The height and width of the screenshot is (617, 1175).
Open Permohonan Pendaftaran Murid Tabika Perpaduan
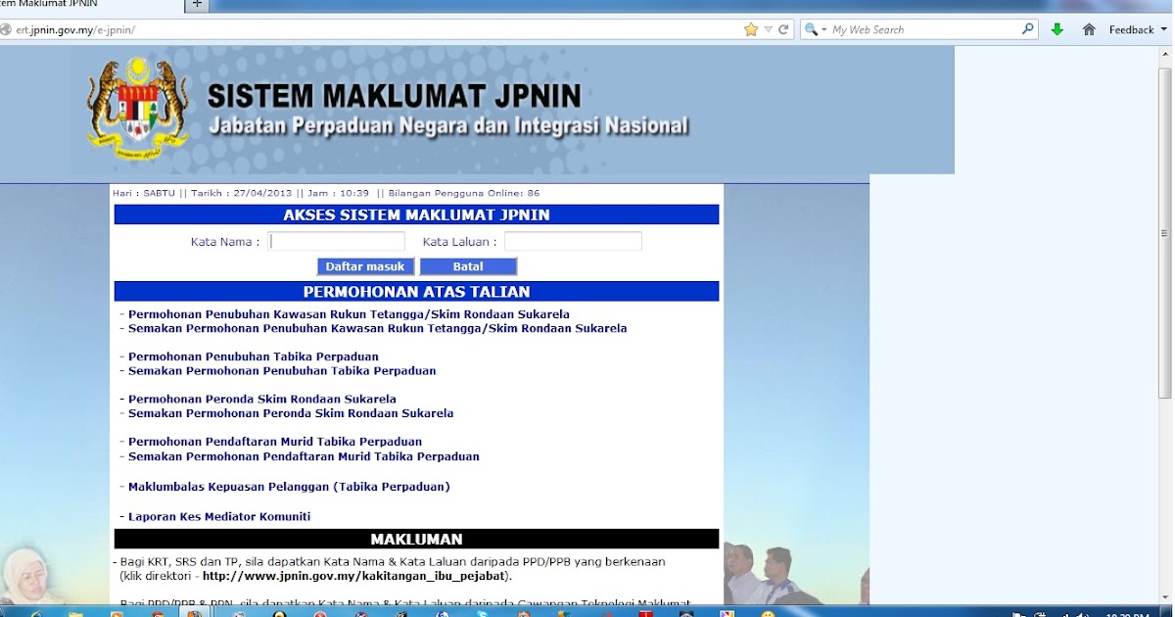tap(275, 442)
